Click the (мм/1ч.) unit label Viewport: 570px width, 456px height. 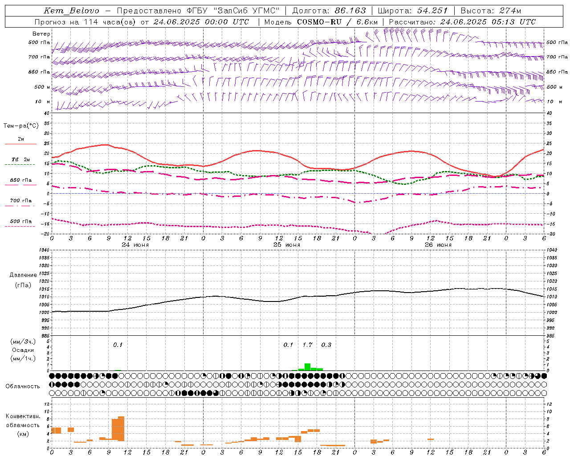tap(23, 358)
